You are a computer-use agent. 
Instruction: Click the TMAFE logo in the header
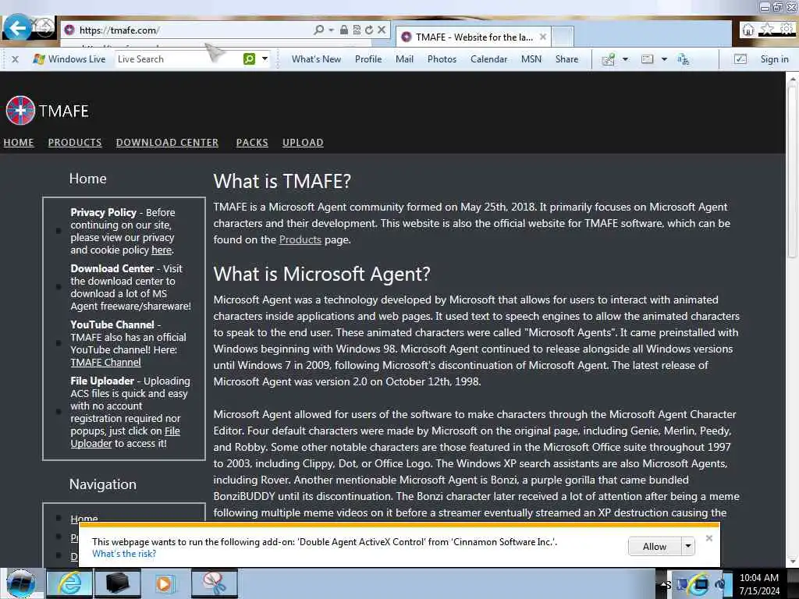[48, 110]
